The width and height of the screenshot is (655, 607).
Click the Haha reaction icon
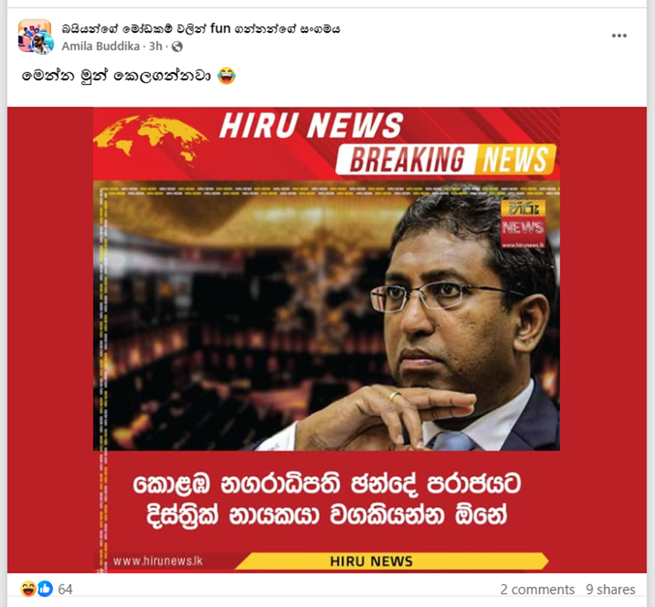point(28,589)
